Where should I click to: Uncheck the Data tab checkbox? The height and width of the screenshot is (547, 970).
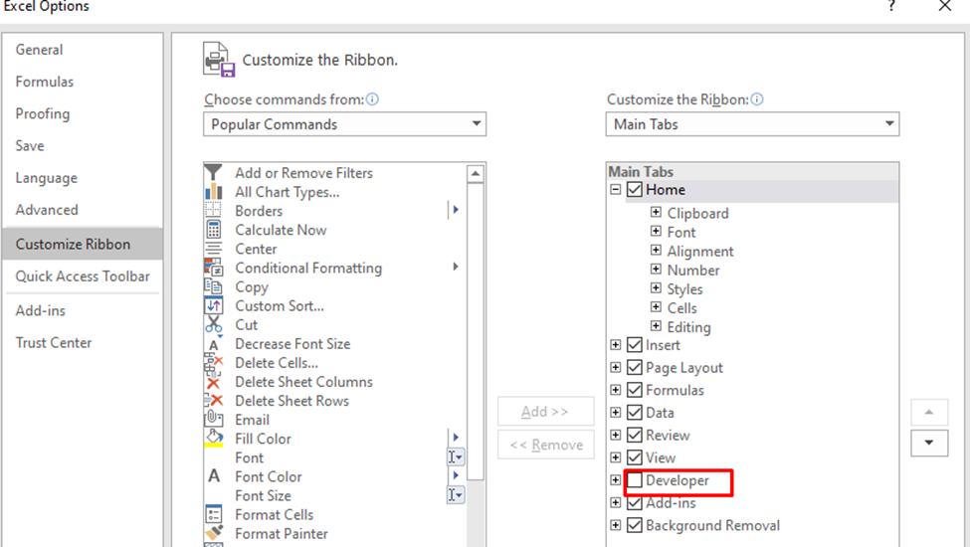[x=635, y=413]
